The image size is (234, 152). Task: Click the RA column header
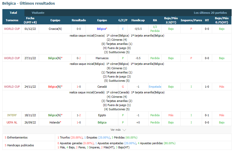pyautogui.click(x=155, y=20)
